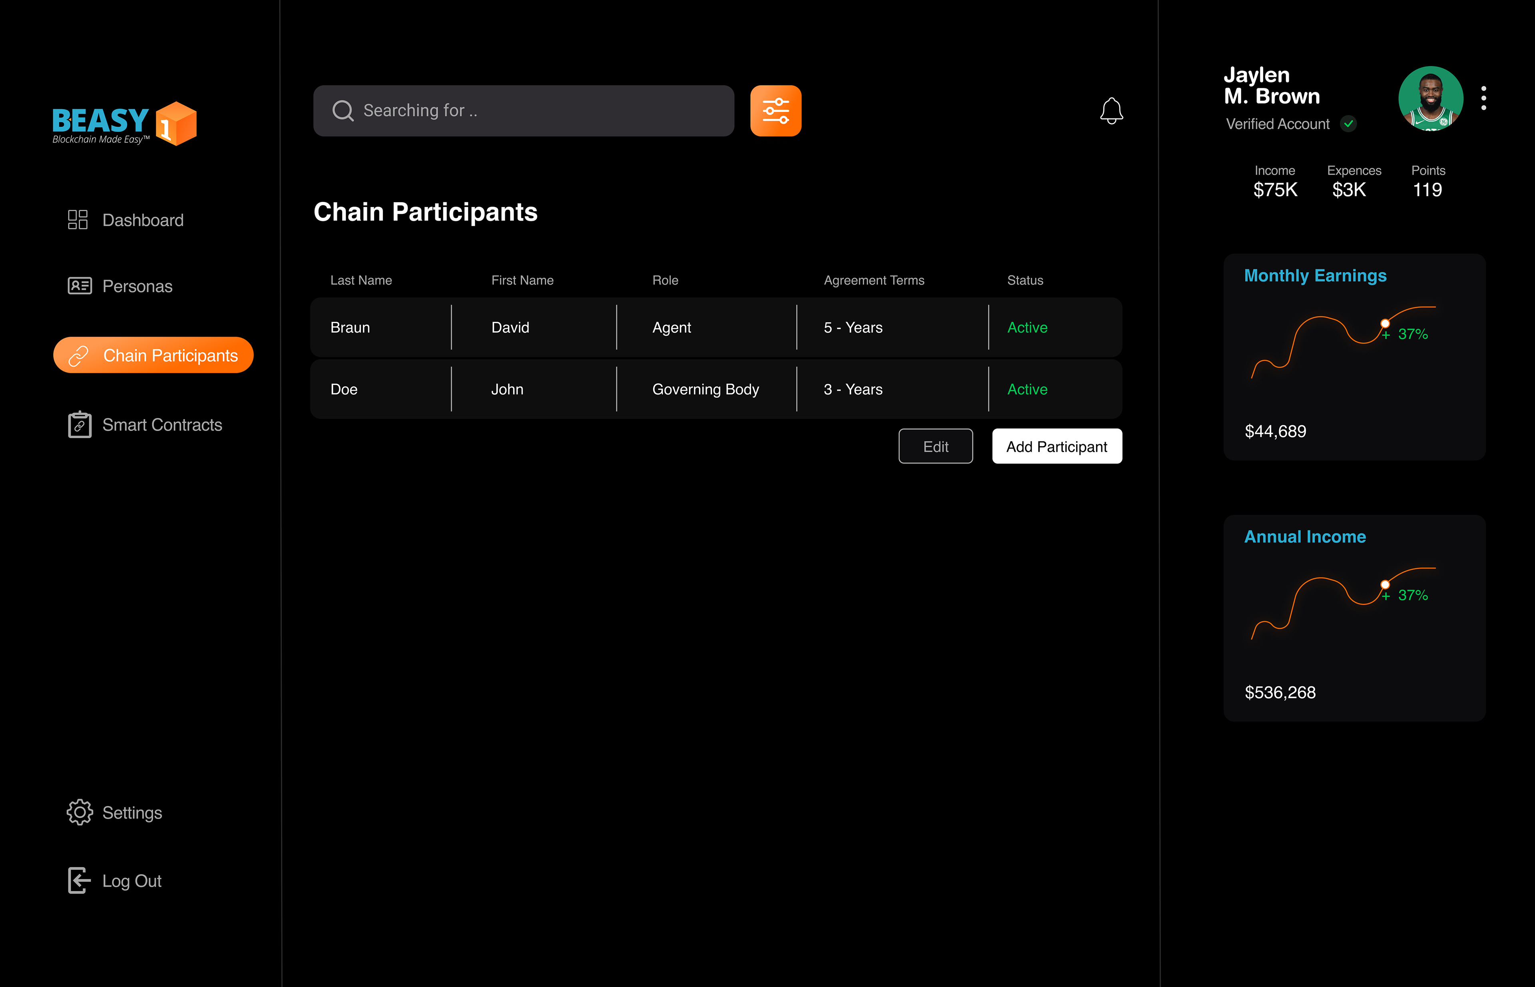
Task: Click the green verified checkmark badge
Action: coord(1348,124)
